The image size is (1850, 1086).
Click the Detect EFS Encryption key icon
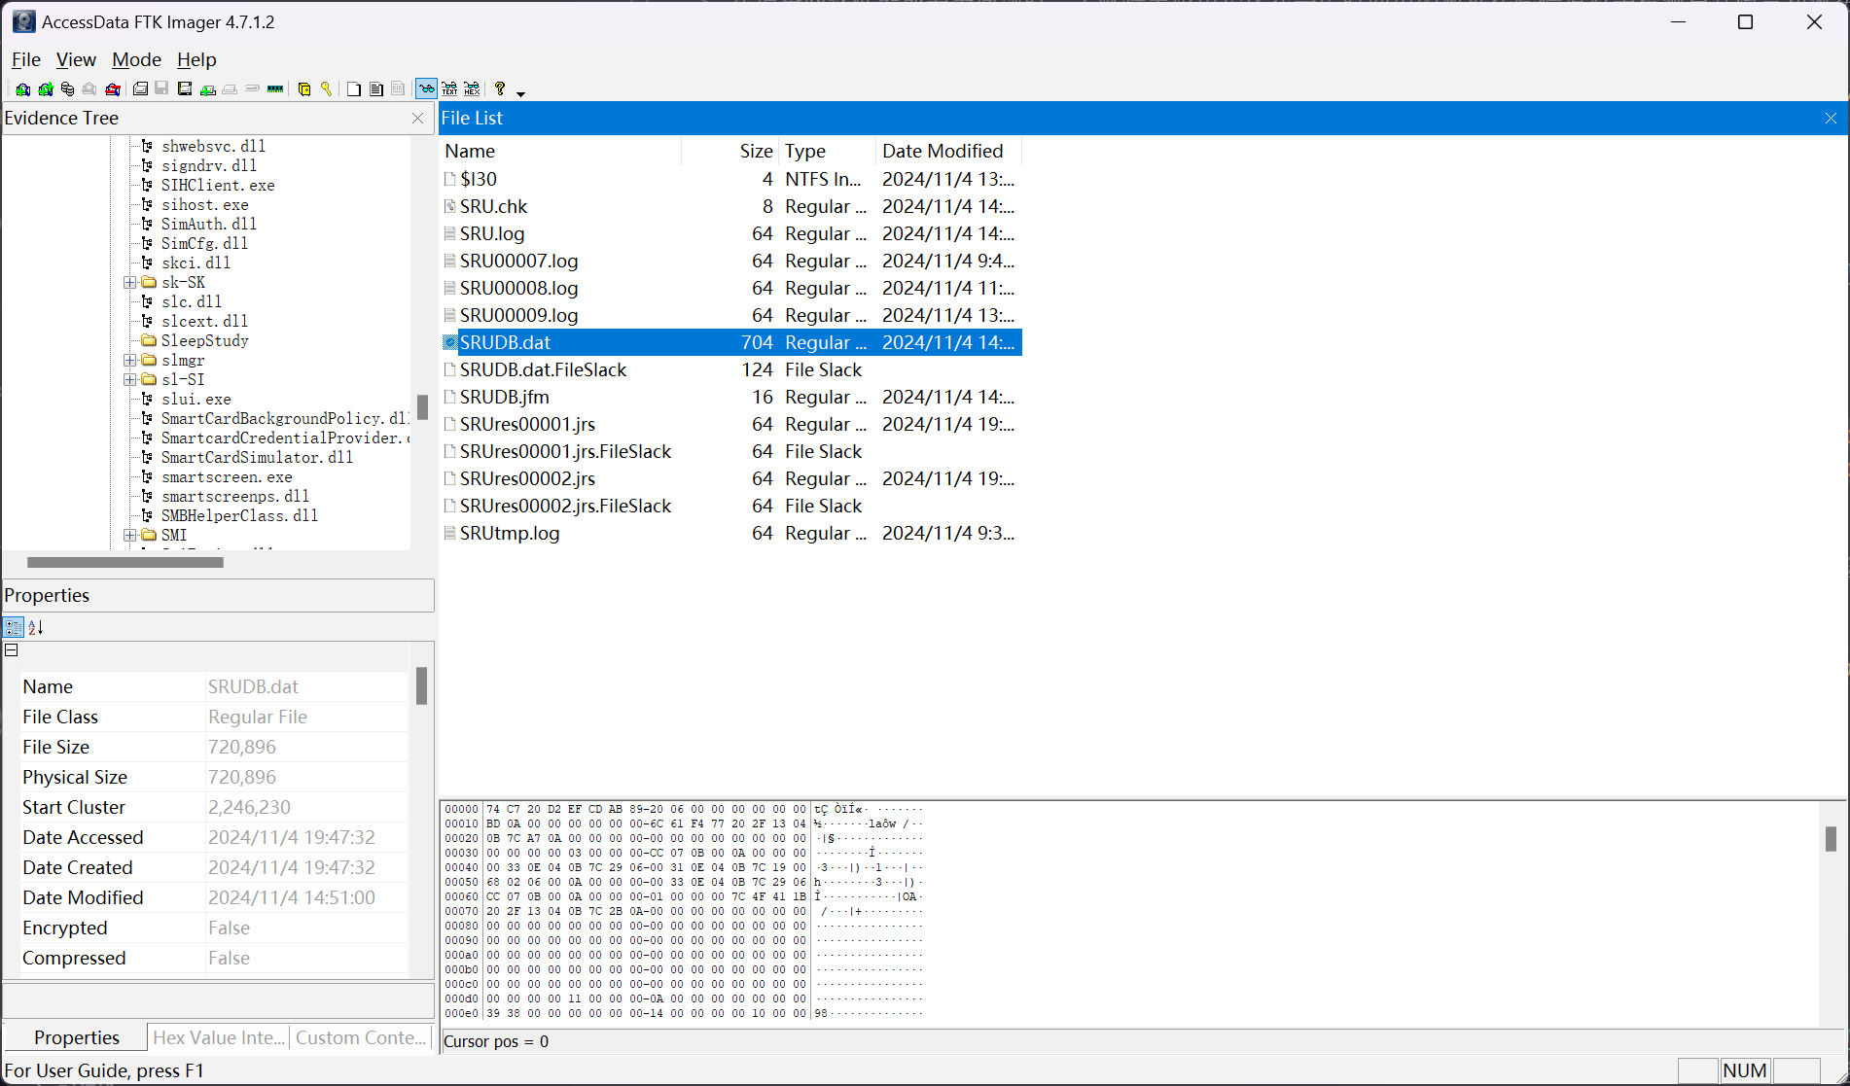327,89
